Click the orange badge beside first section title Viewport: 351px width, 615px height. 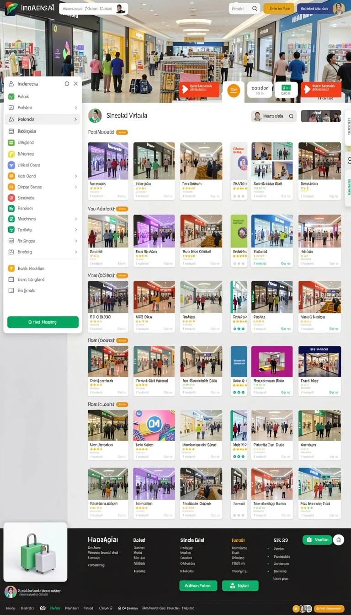click(122, 132)
